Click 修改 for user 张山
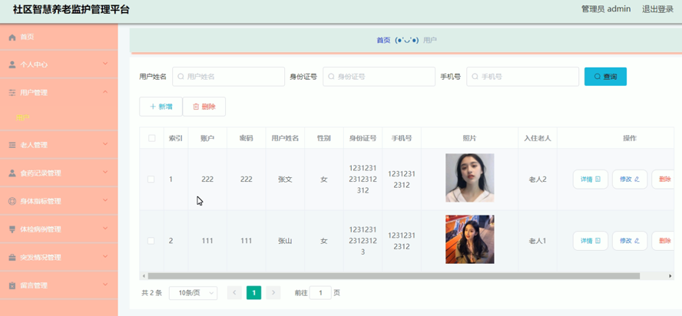Image resolution: width=682 pixels, height=316 pixels. coord(630,241)
